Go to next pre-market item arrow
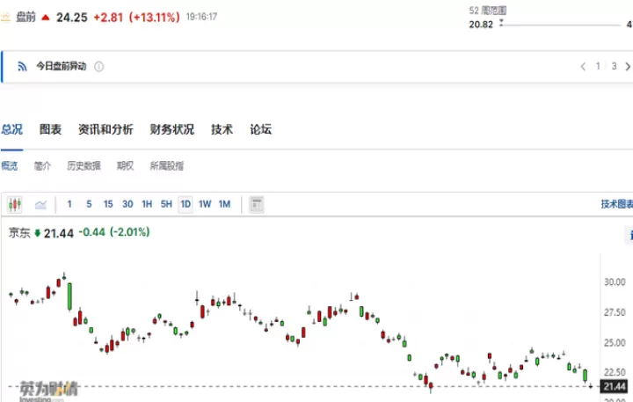Image resolution: width=633 pixels, height=402 pixels. pos(628,66)
